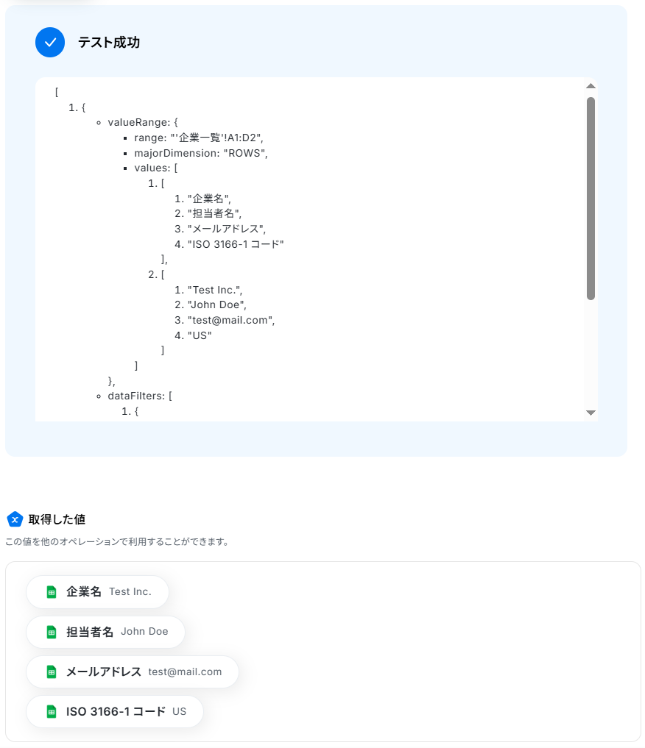Click the scroll up arrow of JSON panel

point(591,86)
